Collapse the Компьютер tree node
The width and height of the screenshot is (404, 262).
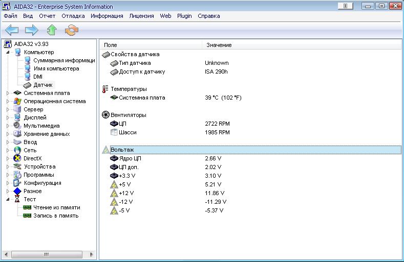(x=8, y=52)
